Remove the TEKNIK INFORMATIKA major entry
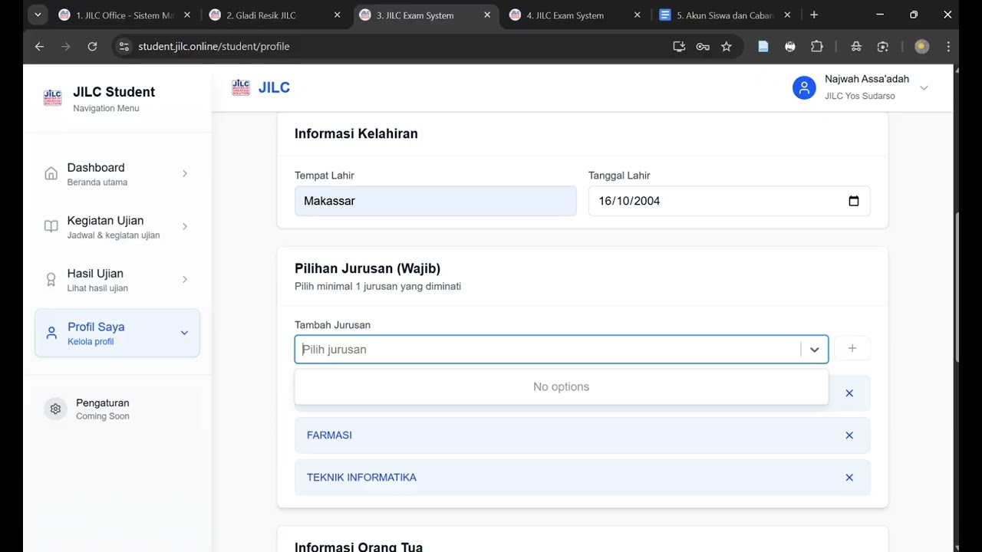 point(849,478)
